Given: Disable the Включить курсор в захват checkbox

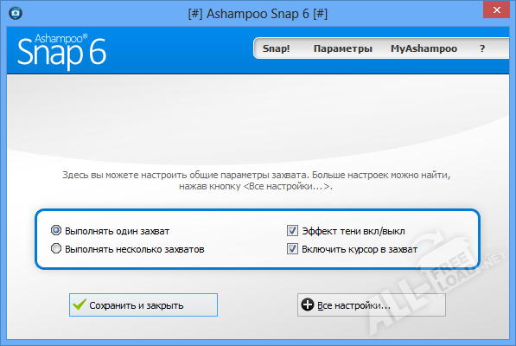Looking at the screenshot, I should tap(292, 248).
